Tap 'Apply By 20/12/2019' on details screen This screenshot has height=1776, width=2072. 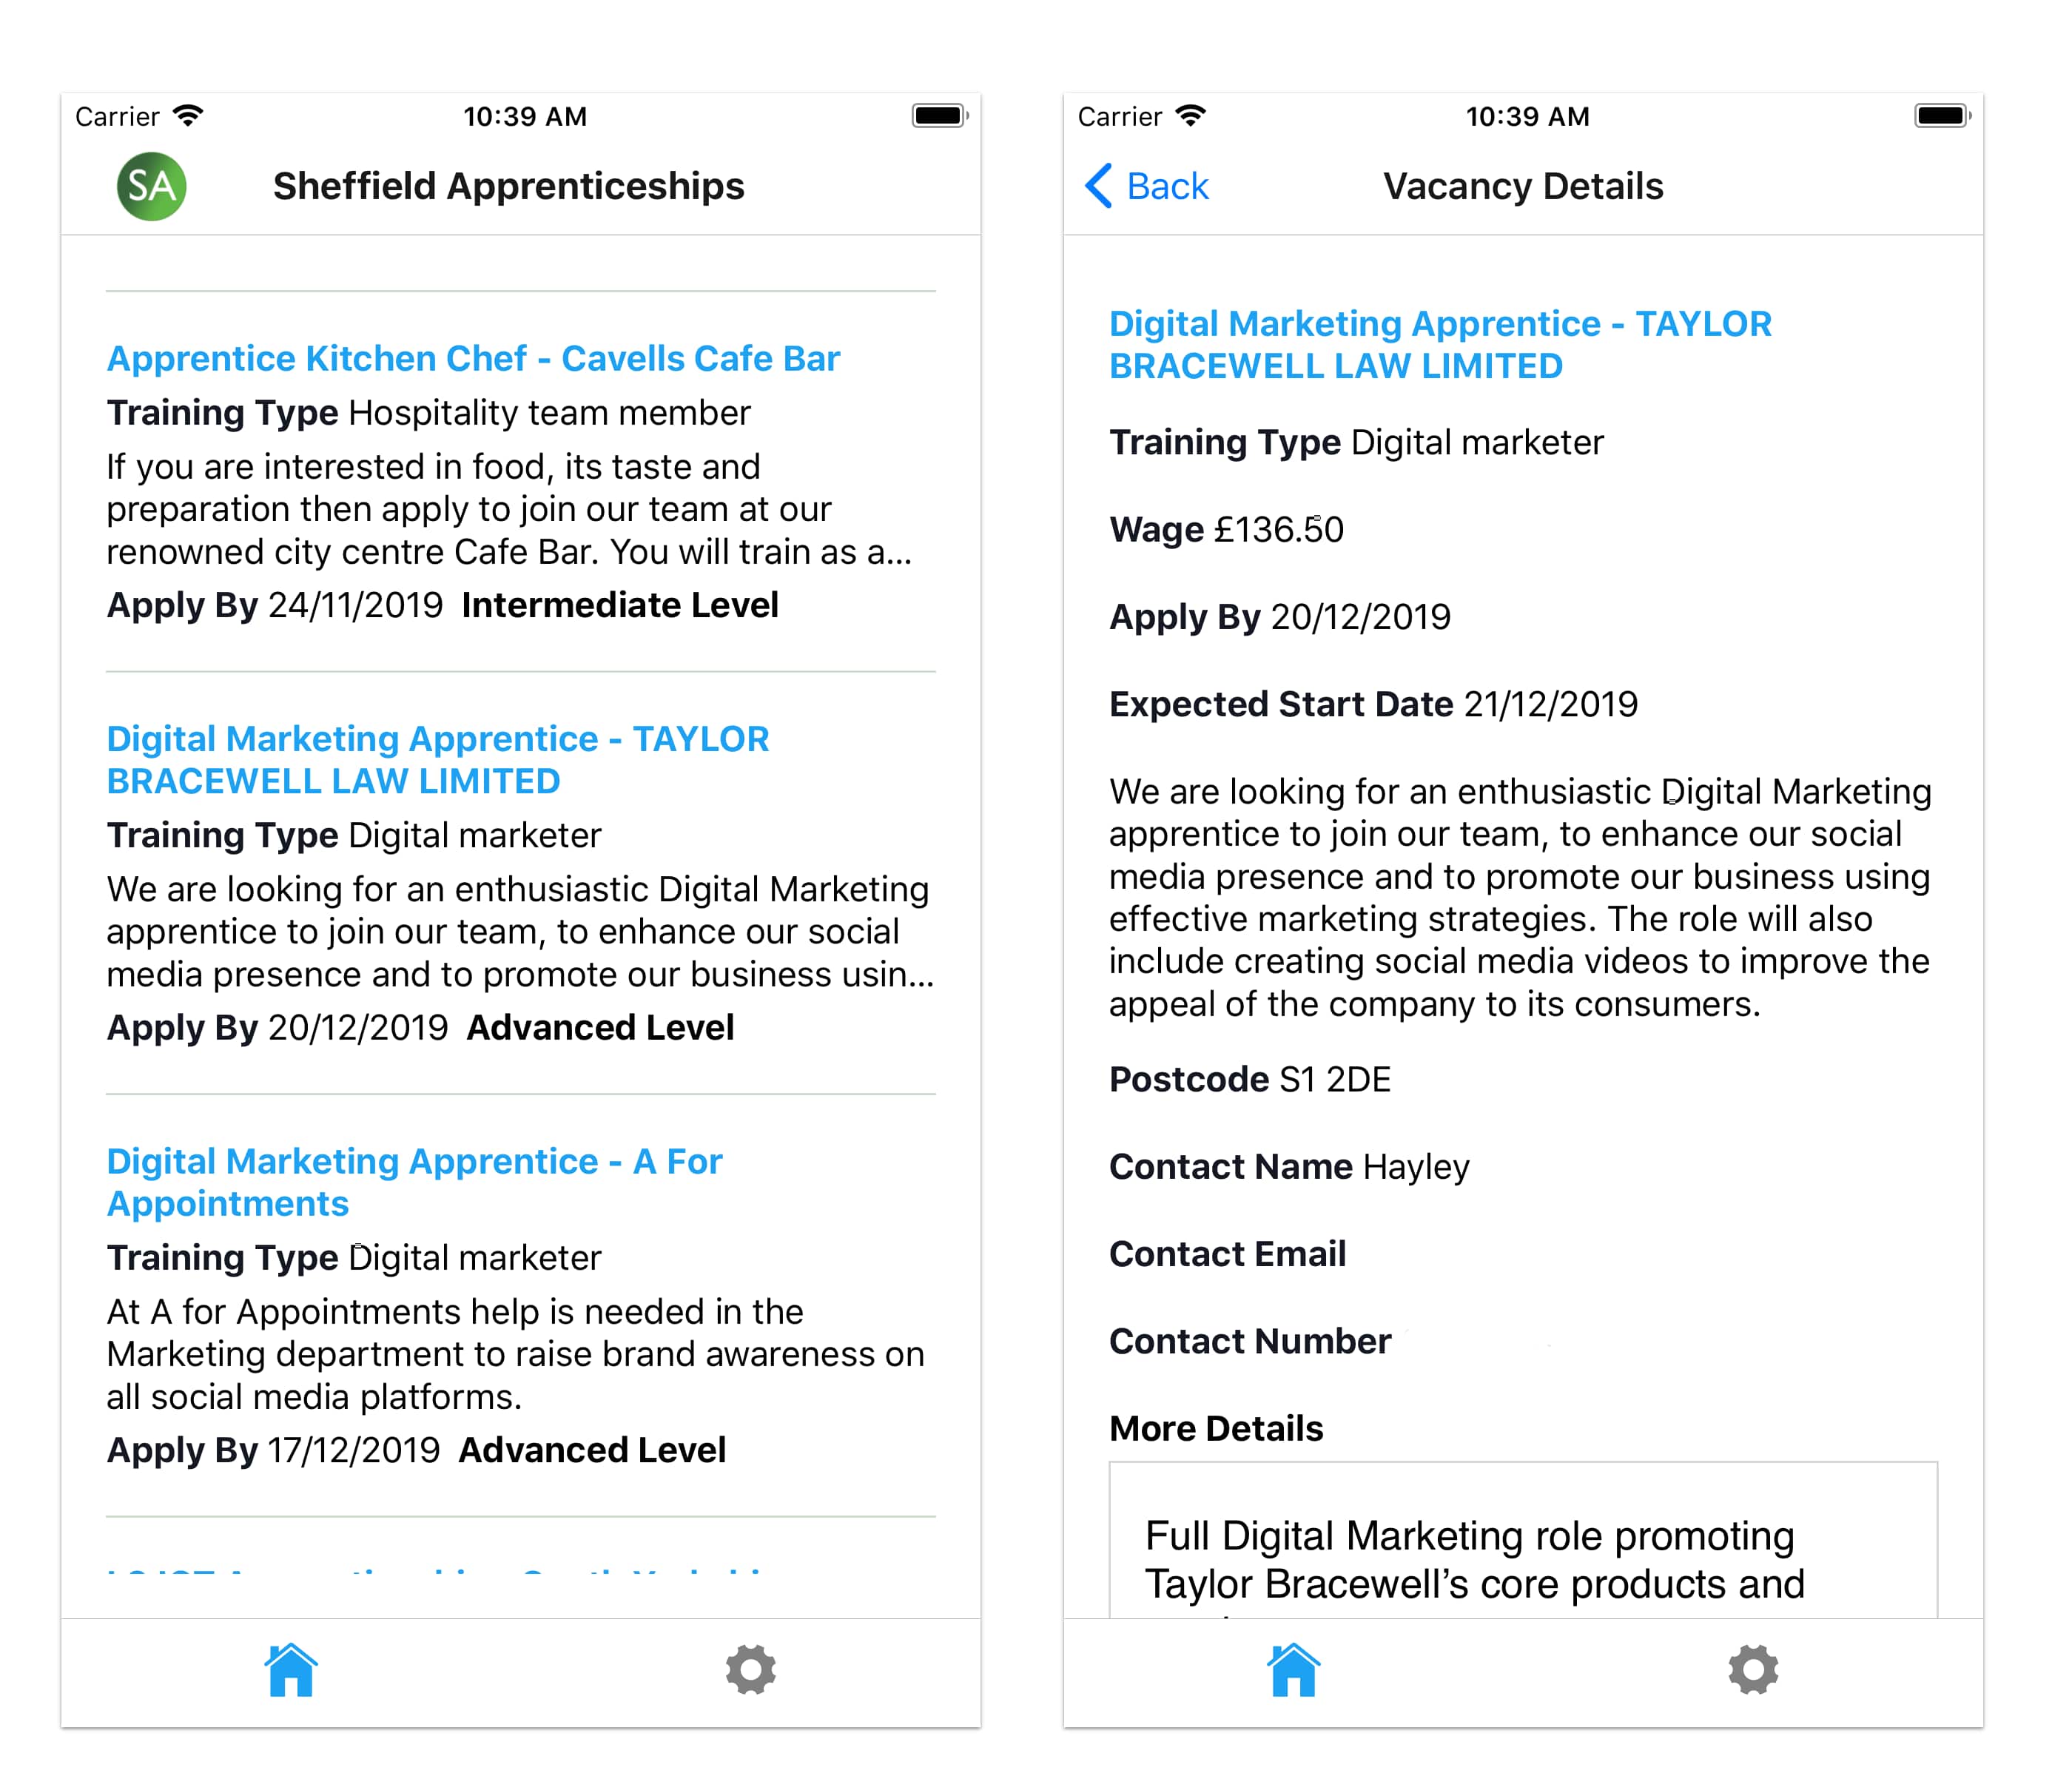click(1279, 617)
